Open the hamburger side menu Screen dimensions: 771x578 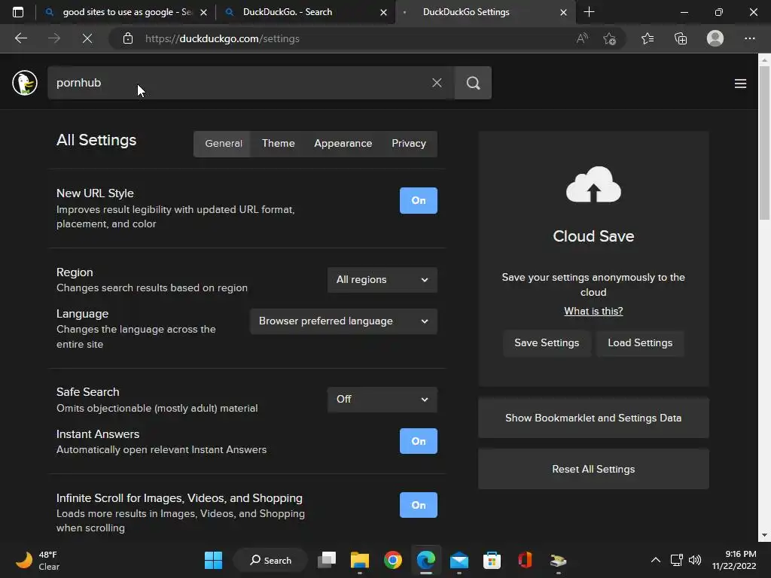(x=741, y=84)
